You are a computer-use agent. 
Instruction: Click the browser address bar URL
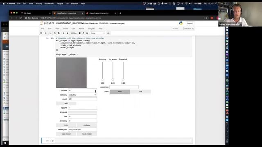pos(71,18)
